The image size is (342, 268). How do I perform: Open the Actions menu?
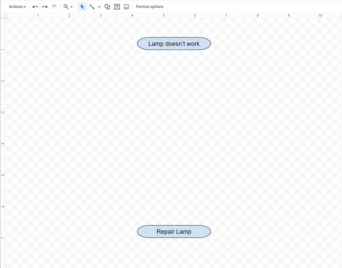pos(17,6)
